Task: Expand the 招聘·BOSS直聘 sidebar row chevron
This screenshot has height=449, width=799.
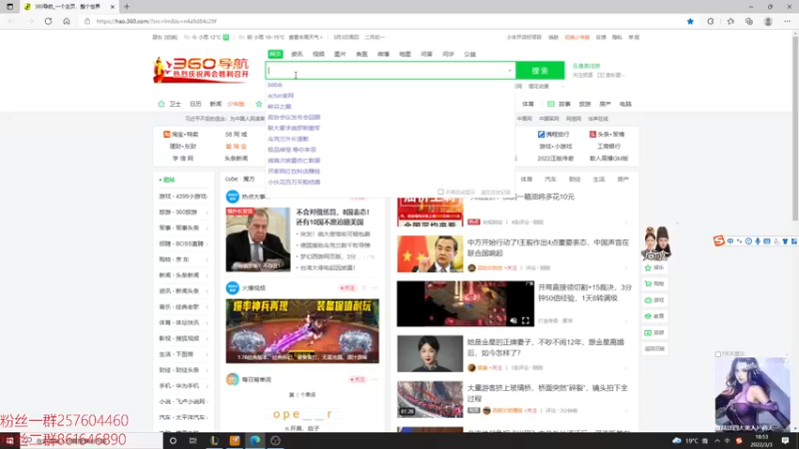Action: (207, 243)
